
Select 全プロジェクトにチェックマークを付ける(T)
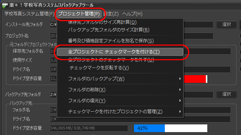(x=120, y=52)
